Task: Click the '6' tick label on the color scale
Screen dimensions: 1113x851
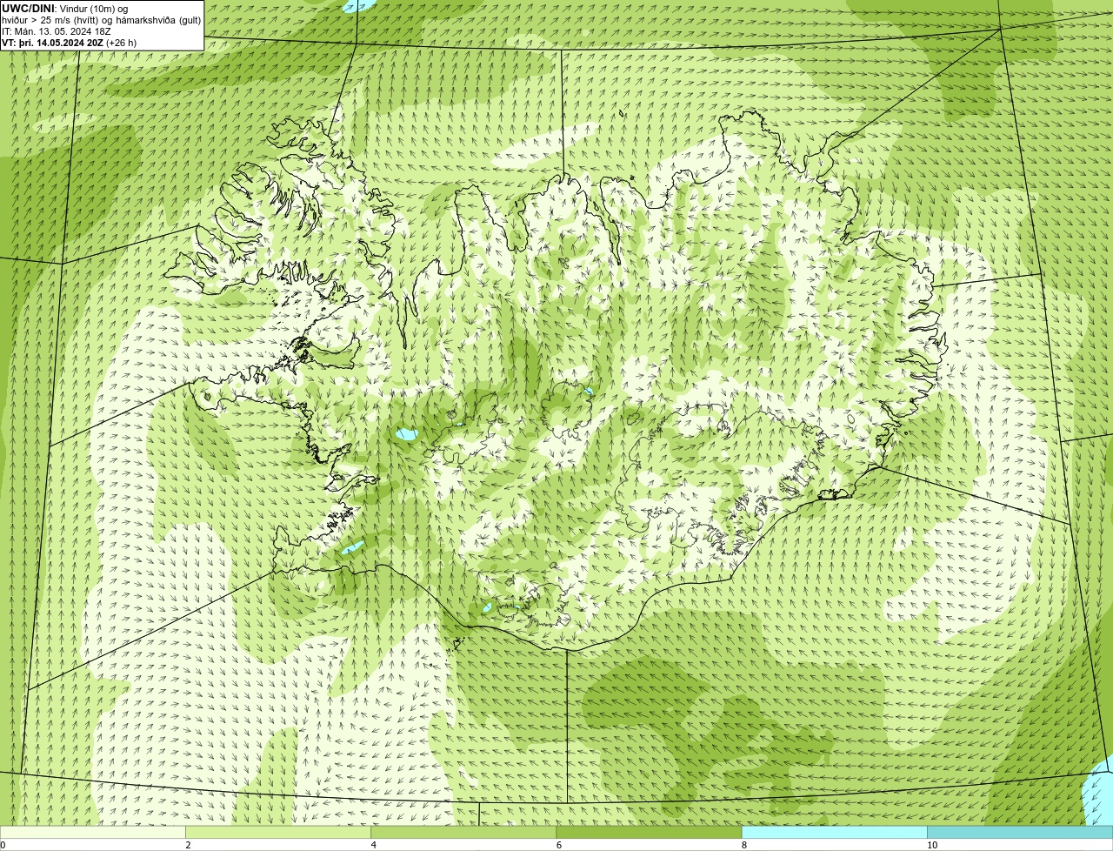Action: tap(559, 845)
